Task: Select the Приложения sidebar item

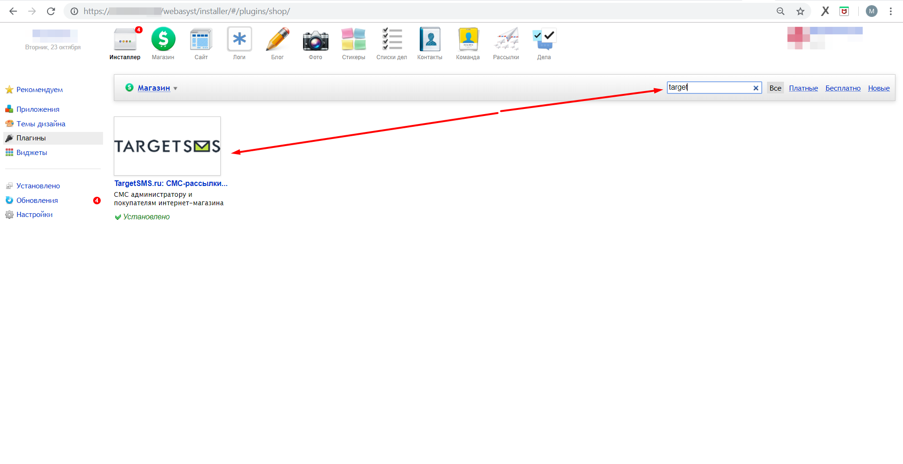Action: 38,109
